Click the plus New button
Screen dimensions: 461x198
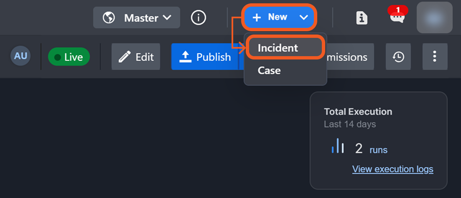(x=270, y=17)
